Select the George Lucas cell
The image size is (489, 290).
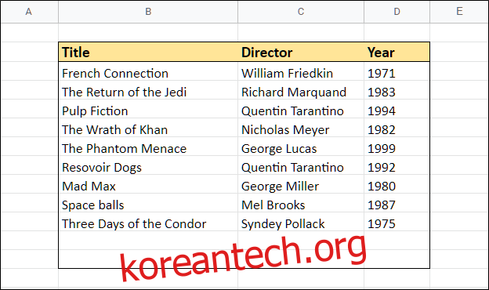301,149
